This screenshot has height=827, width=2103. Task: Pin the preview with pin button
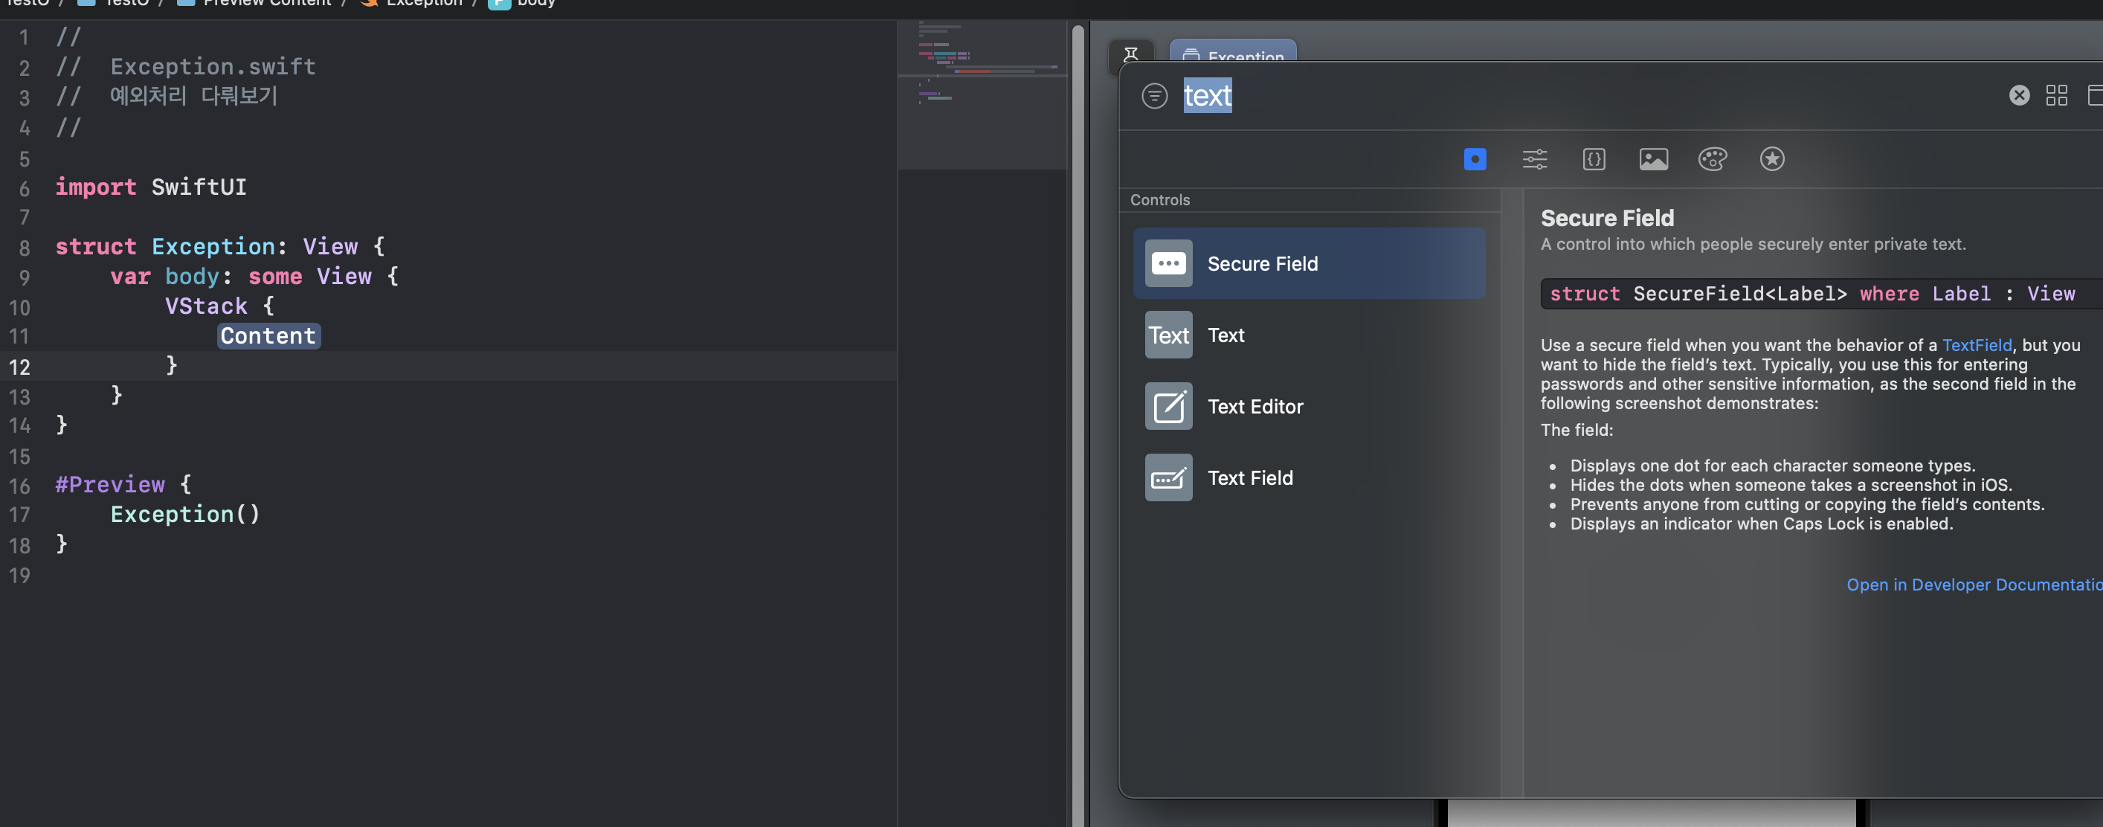coord(1130,54)
